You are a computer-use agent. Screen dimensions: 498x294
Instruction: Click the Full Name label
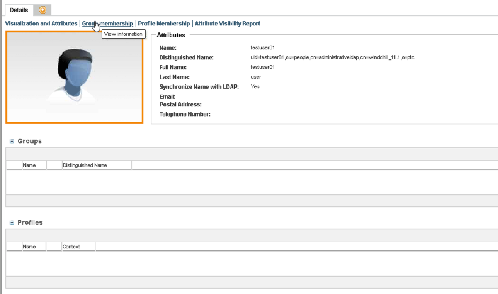pyautogui.click(x=173, y=68)
